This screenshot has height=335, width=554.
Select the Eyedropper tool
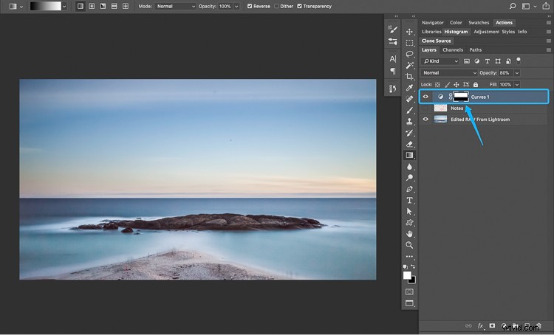click(409, 88)
